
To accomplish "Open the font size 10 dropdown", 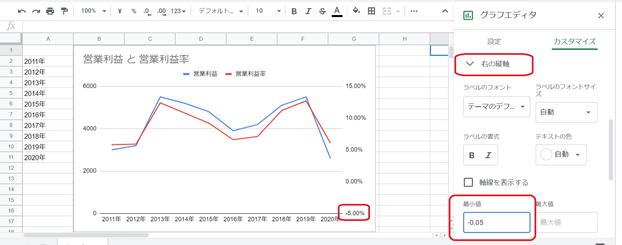I will pos(268,11).
